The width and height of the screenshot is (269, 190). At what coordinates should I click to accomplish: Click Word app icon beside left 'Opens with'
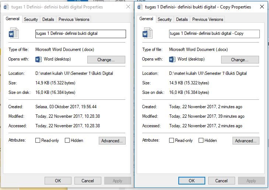(x=38, y=59)
